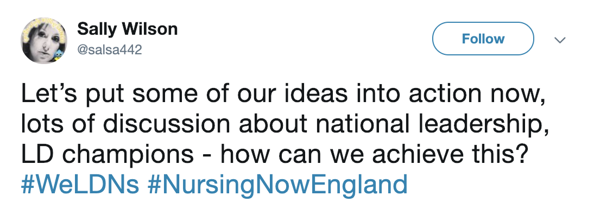This screenshot has width=594, height=202.
Task: Click the 'how can we achieve this?' text
Action: pyautogui.click(x=374, y=154)
